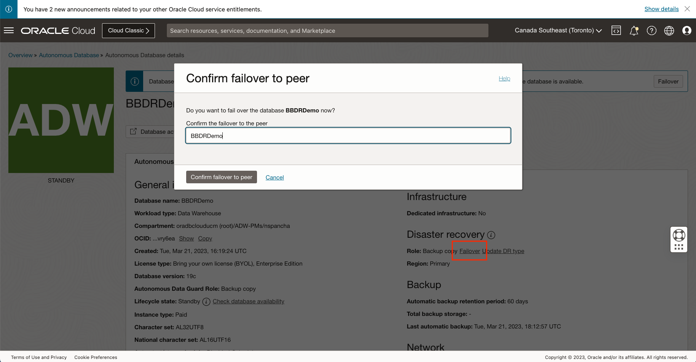Click the database status info icon
The height and width of the screenshot is (362, 696).
point(134,81)
